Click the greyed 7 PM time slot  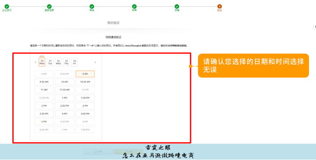(65, 130)
